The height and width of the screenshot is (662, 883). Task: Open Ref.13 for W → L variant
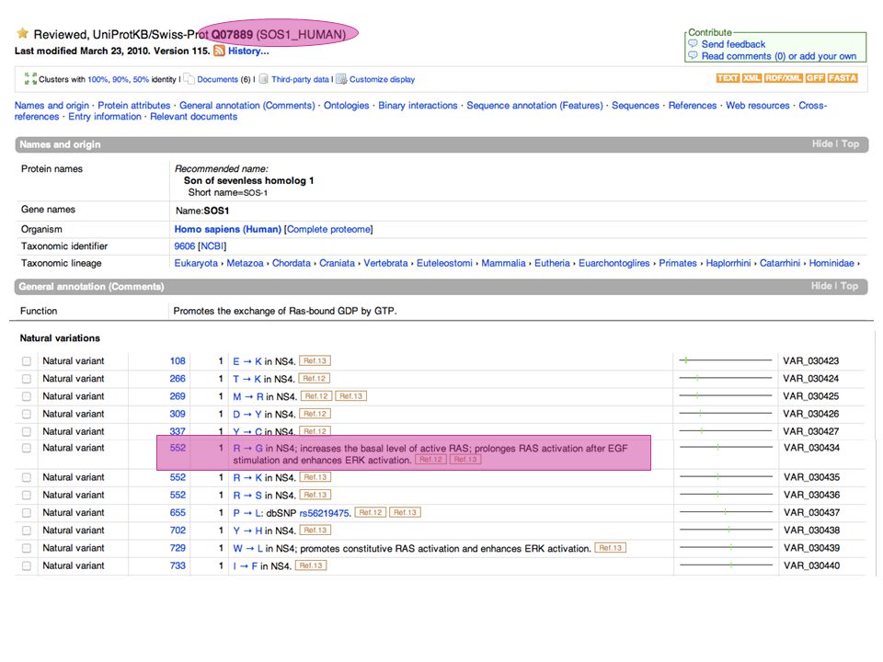click(611, 548)
